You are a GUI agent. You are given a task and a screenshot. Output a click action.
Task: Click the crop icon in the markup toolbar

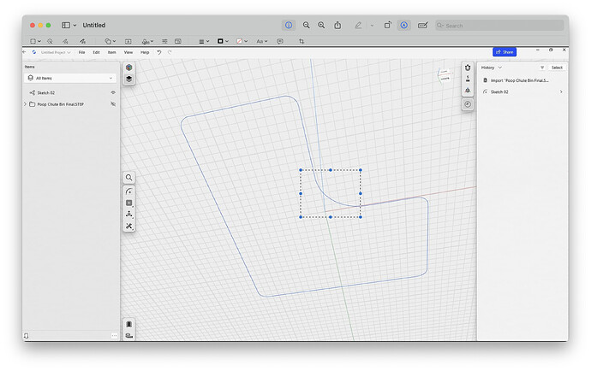301,41
